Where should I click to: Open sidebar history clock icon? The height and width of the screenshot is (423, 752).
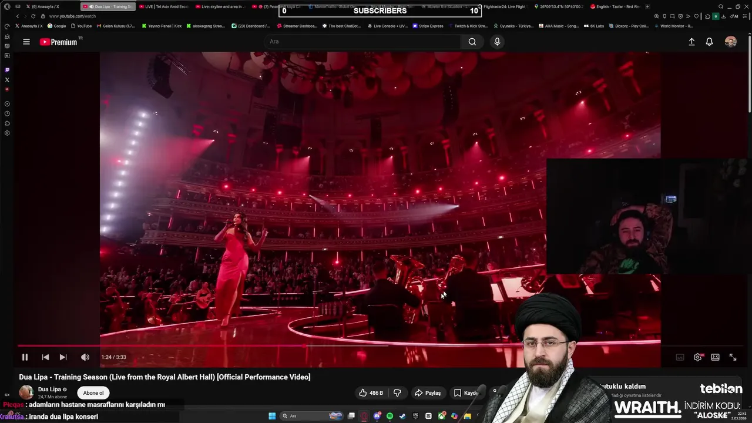(x=7, y=113)
